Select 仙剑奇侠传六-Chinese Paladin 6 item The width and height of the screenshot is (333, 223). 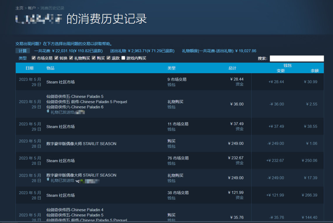(75, 107)
